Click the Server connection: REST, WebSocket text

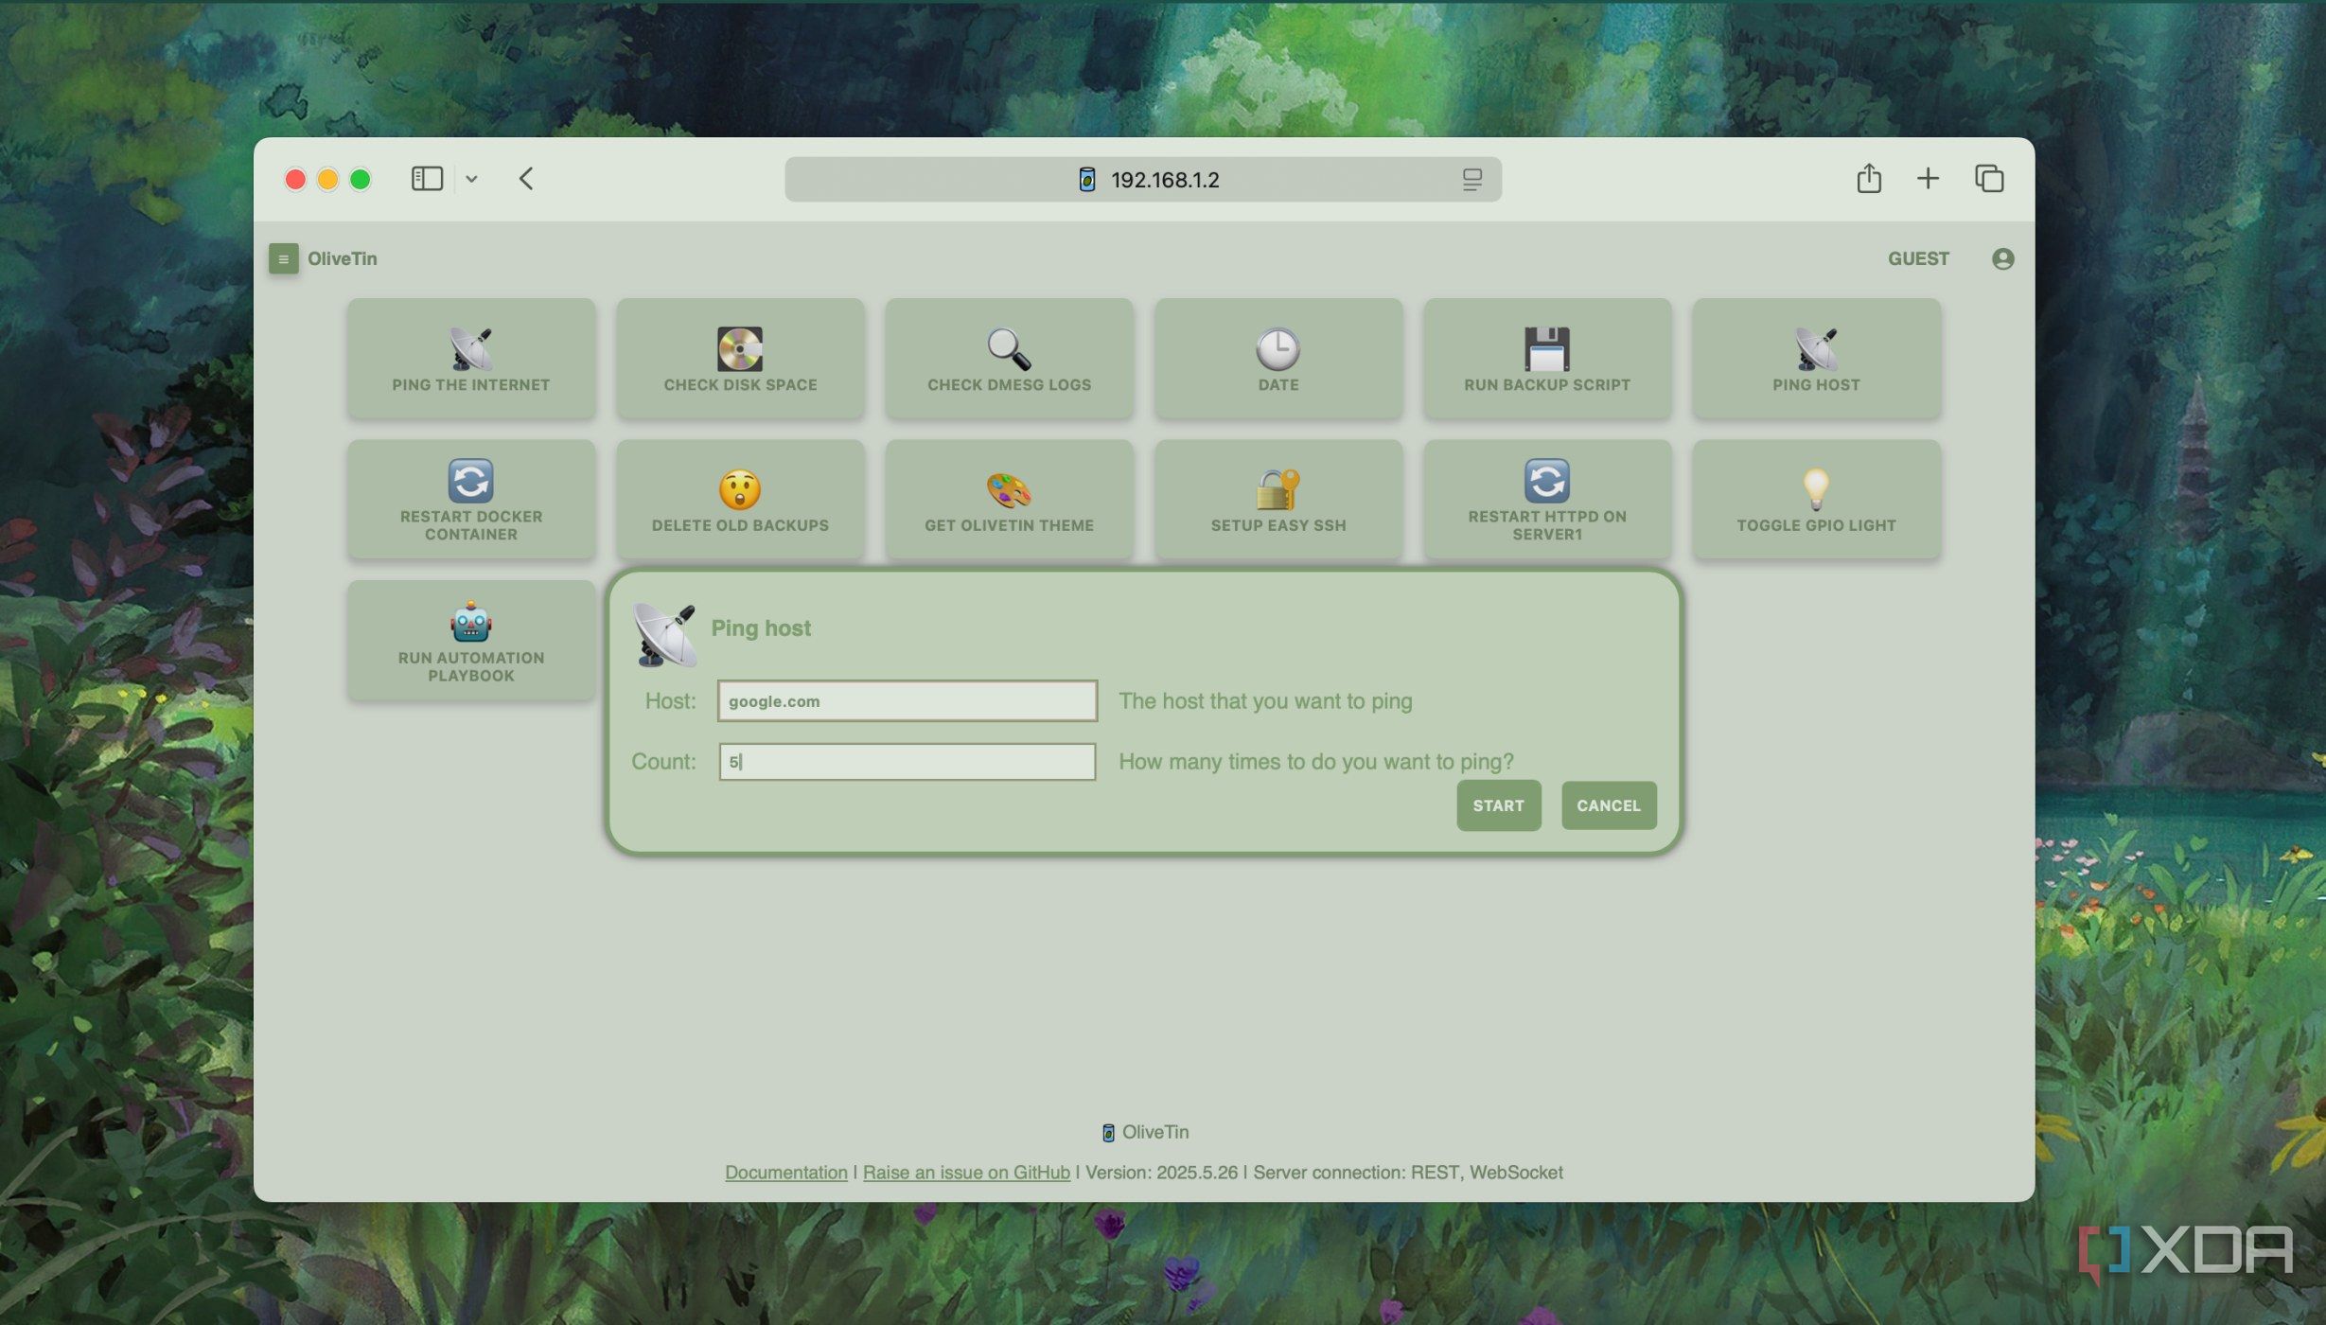pos(1407,1172)
